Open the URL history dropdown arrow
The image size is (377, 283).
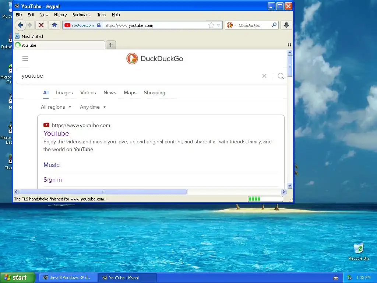[x=219, y=25]
